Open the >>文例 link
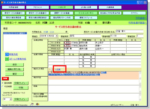 tap(58, 70)
